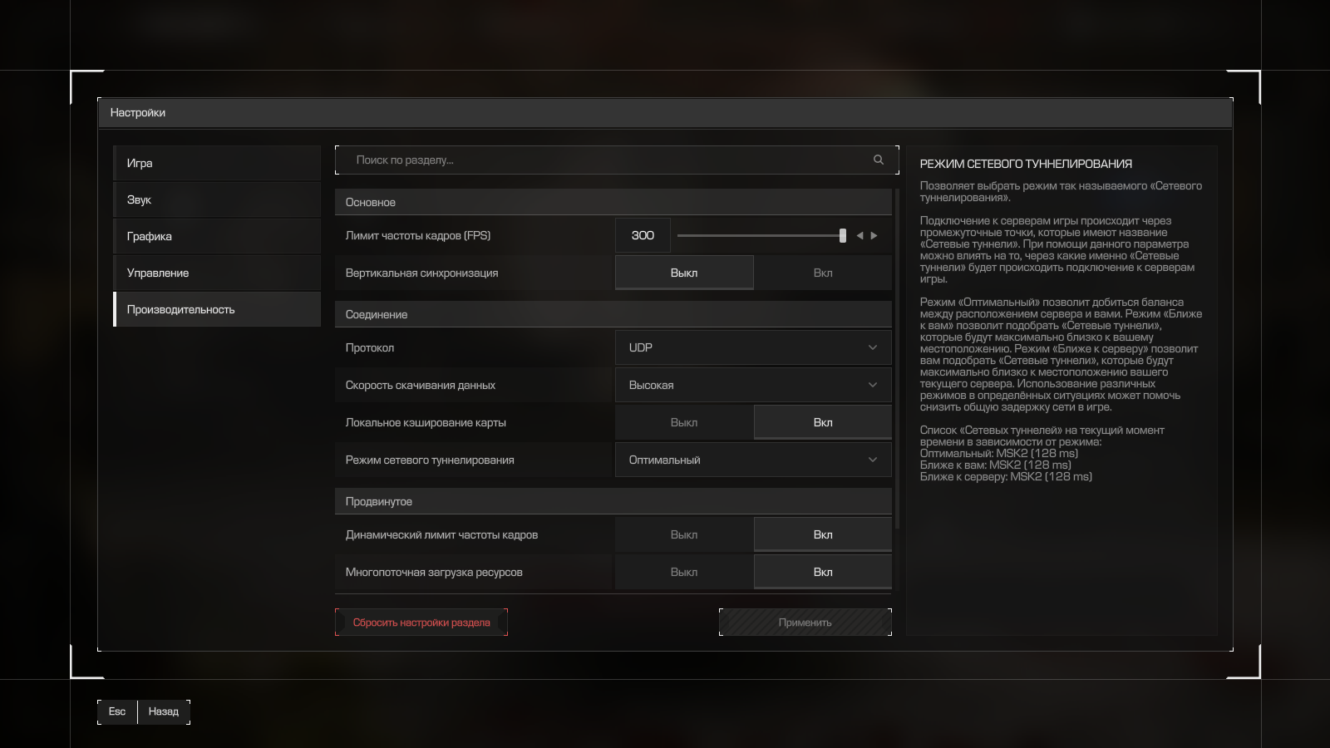
Task: Turn on Локальное кэширование карты
Action: [823, 422]
